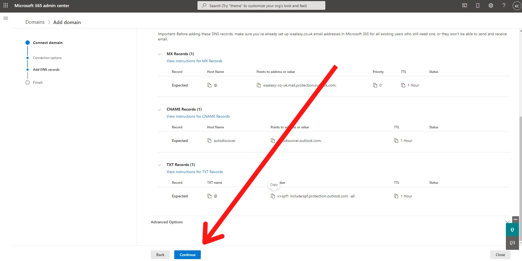Viewport: 522px width, 261px height.
Task: Click the TXT Records (1) heading
Action: (181, 165)
